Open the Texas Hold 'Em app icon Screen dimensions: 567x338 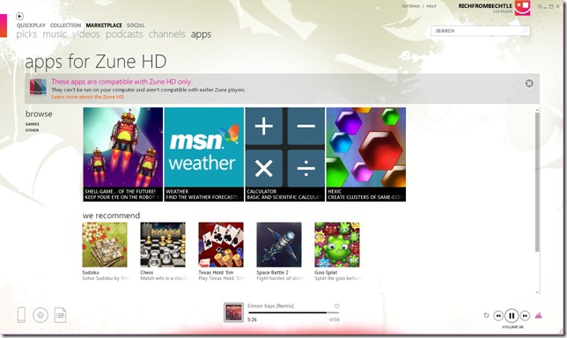[221, 245]
